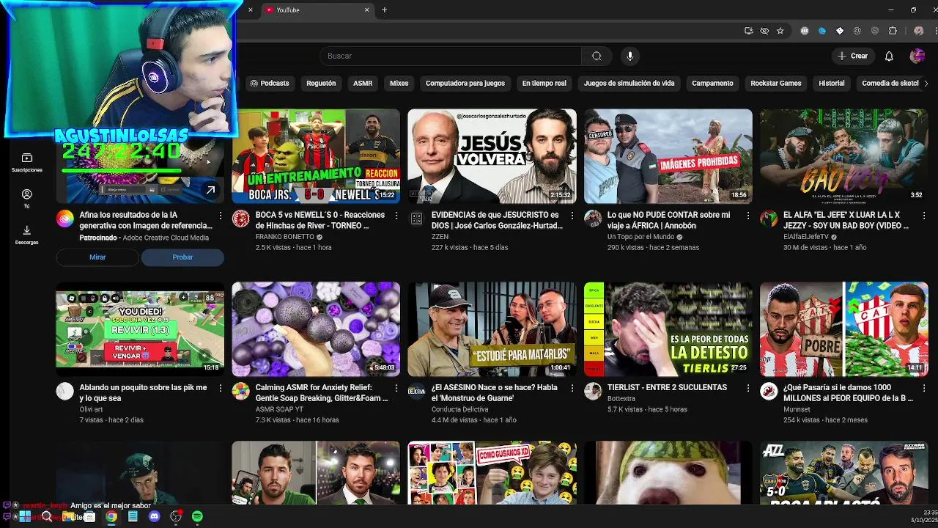Open 'Lo que NO PUDE CONTAR' video title
This screenshot has height=528, width=938.
668,220
